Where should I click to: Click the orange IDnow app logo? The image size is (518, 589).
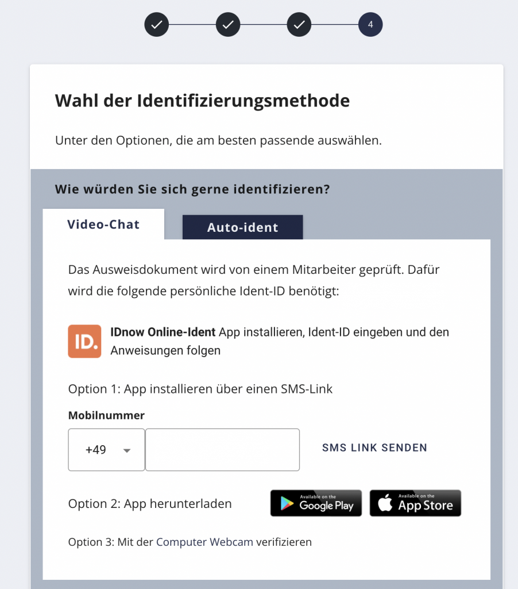click(x=84, y=341)
